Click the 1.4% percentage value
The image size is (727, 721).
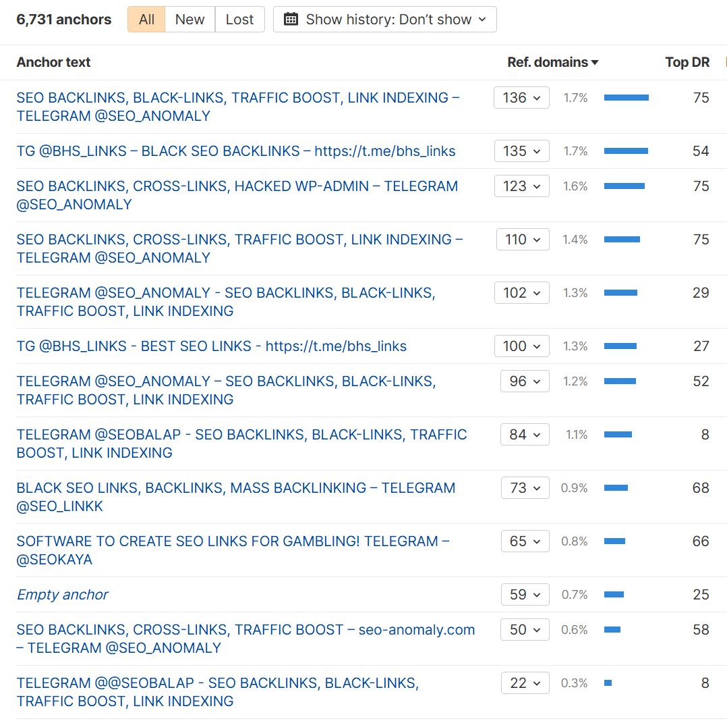point(575,240)
